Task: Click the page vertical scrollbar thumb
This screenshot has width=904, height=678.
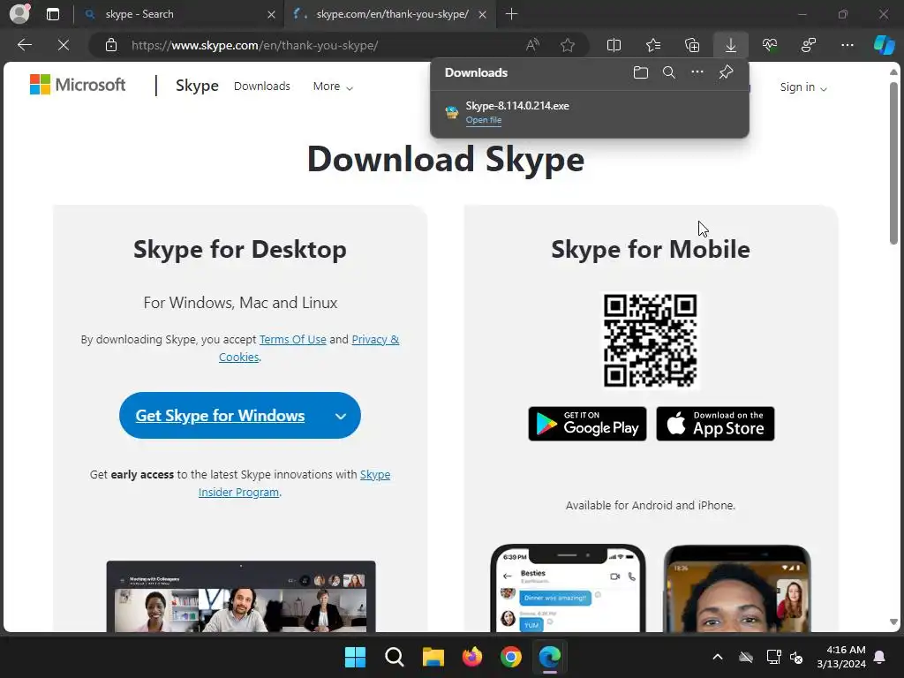Action: [x=893, y=162]
